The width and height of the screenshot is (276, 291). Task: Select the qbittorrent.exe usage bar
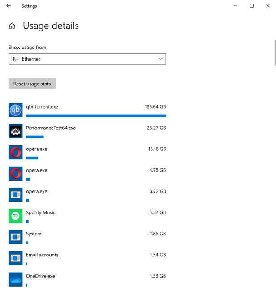[x=96, y=116]
